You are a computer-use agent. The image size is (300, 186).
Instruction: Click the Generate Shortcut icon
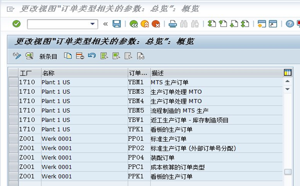(x=273, y=24)
